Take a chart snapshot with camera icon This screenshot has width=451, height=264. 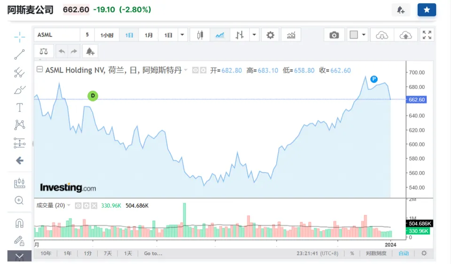(334, 35)
